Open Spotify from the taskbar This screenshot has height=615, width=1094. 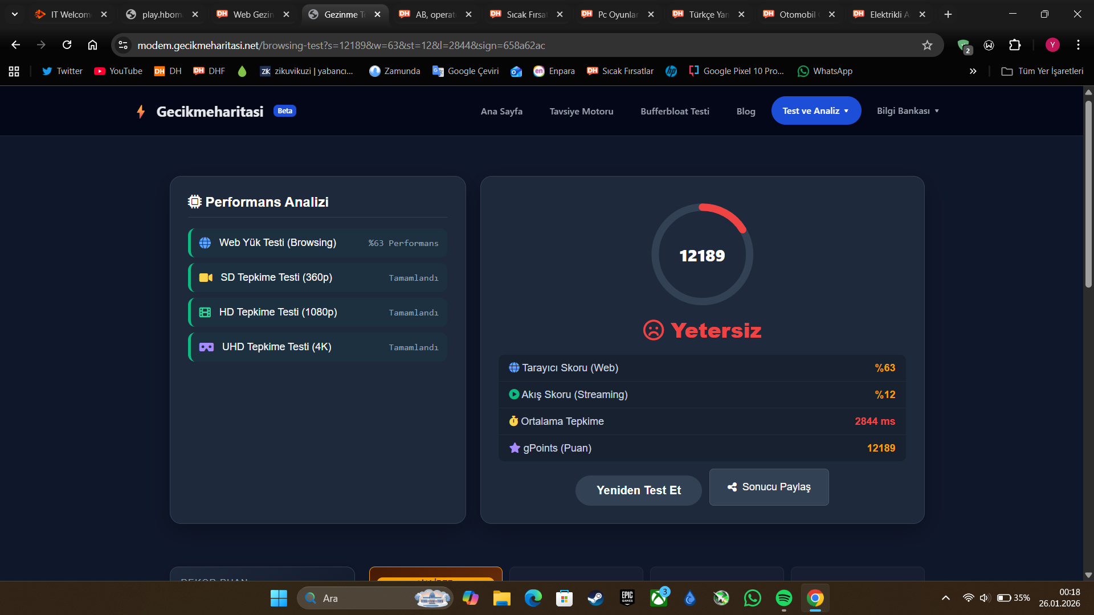pyautogui.click(x=783, y=598)
